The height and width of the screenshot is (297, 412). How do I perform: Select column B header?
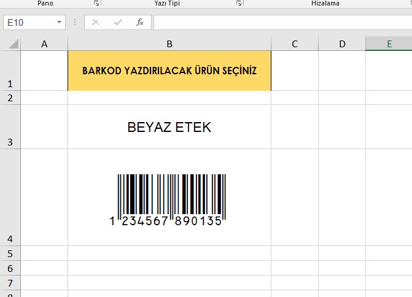(x=169, y=44)
